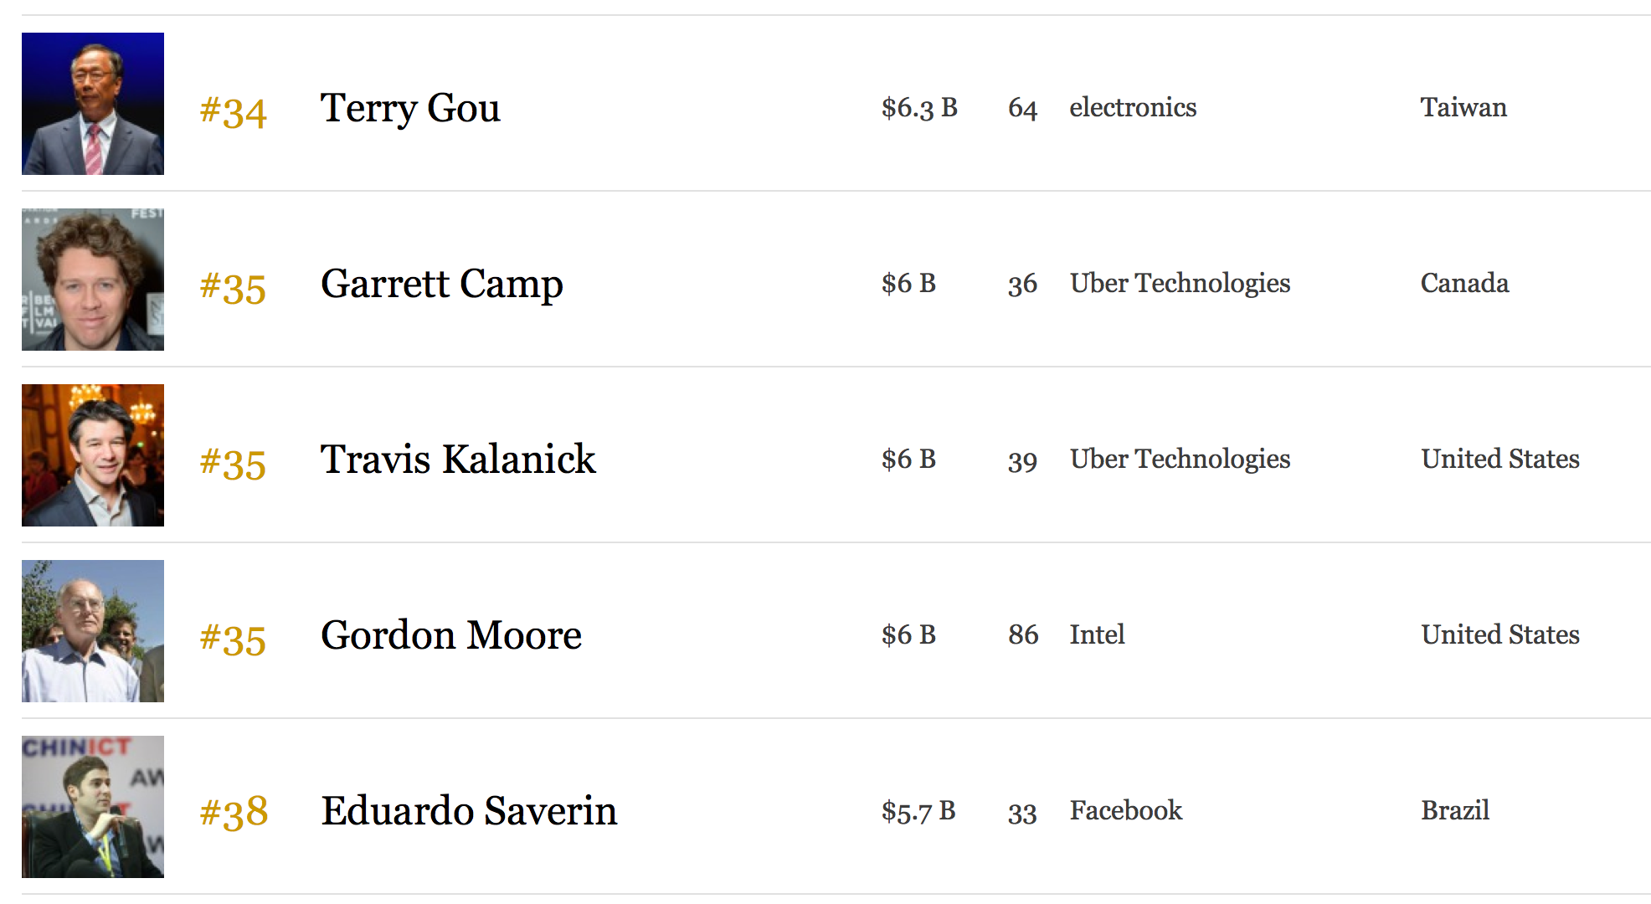Screen dimensions: 1651x904
Task: Open the Eduardo Saverin name link
Action: pyautogui.click(x=469, y=810)
